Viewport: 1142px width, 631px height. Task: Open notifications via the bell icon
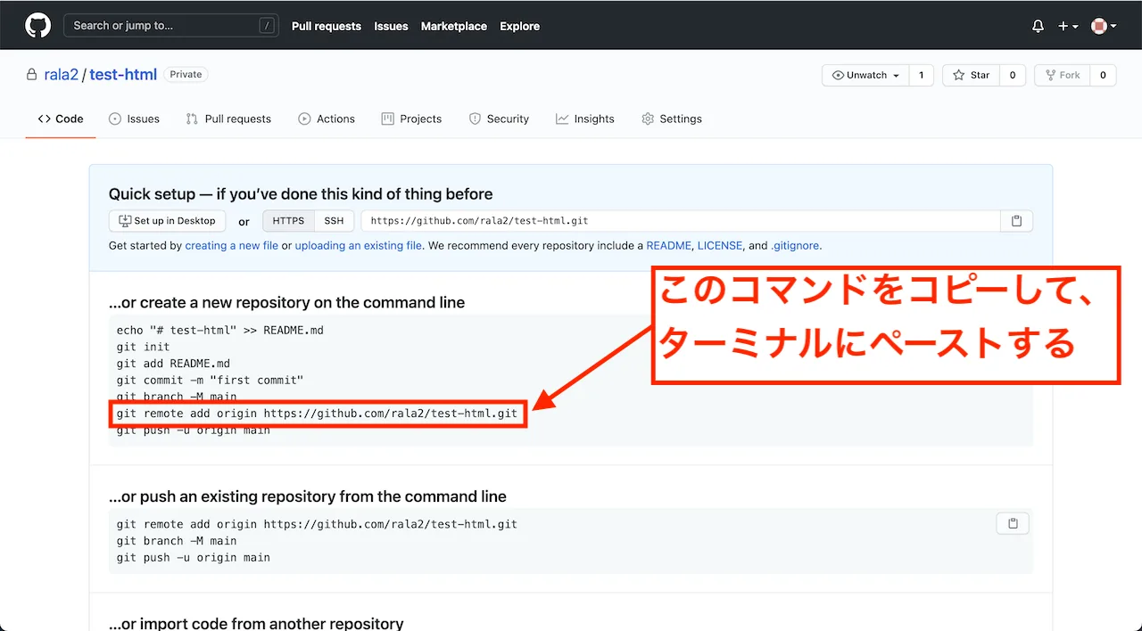click(x=1038, y=26)
